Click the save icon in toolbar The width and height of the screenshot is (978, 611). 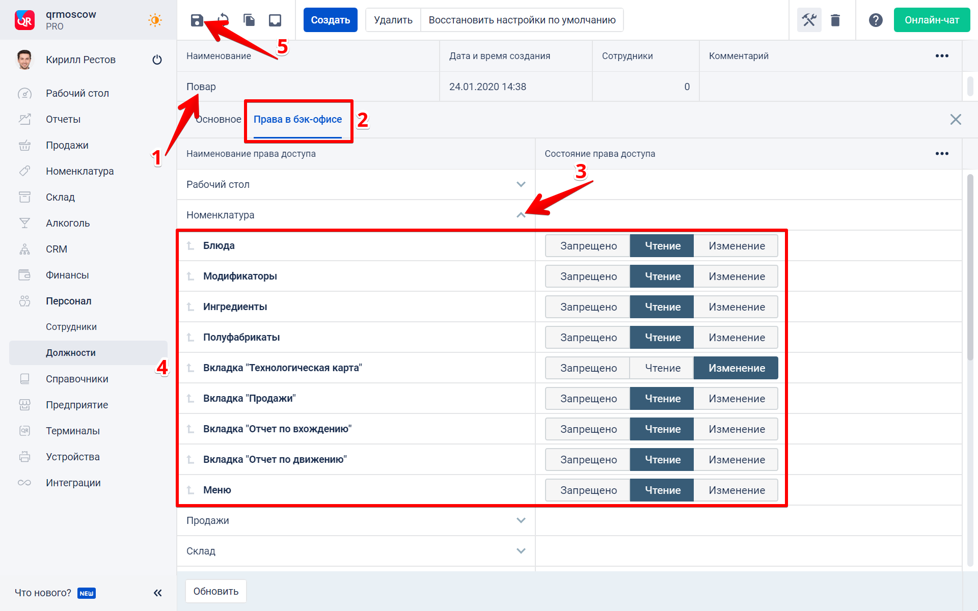tap(198, 20)
